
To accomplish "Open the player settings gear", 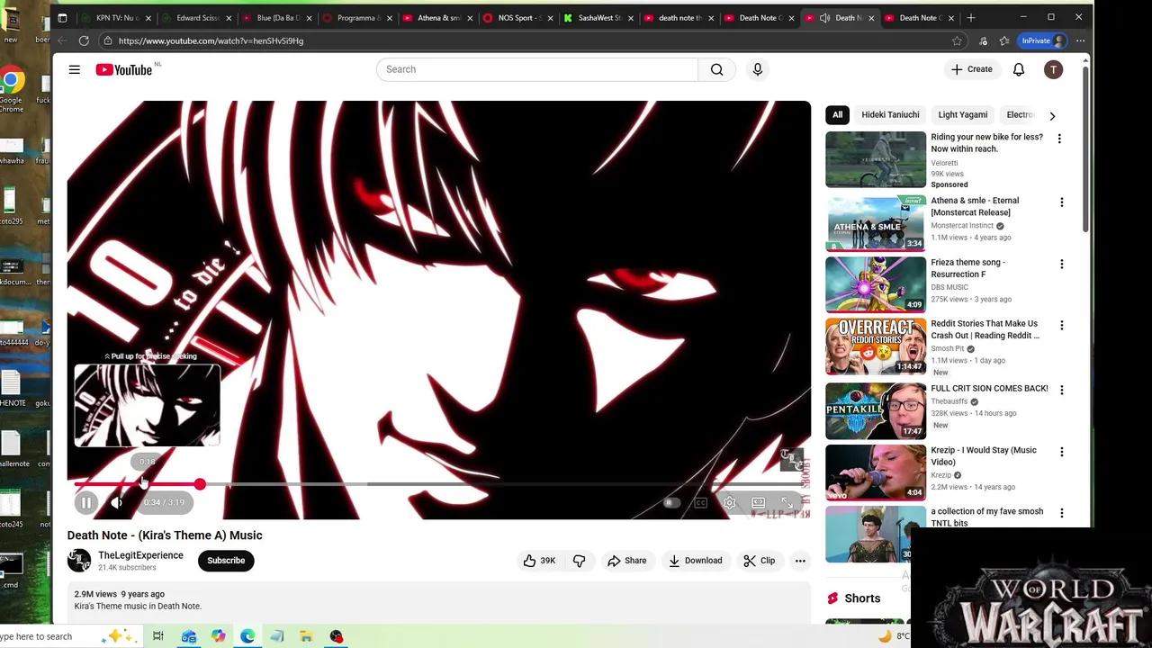I will point(730,503).
